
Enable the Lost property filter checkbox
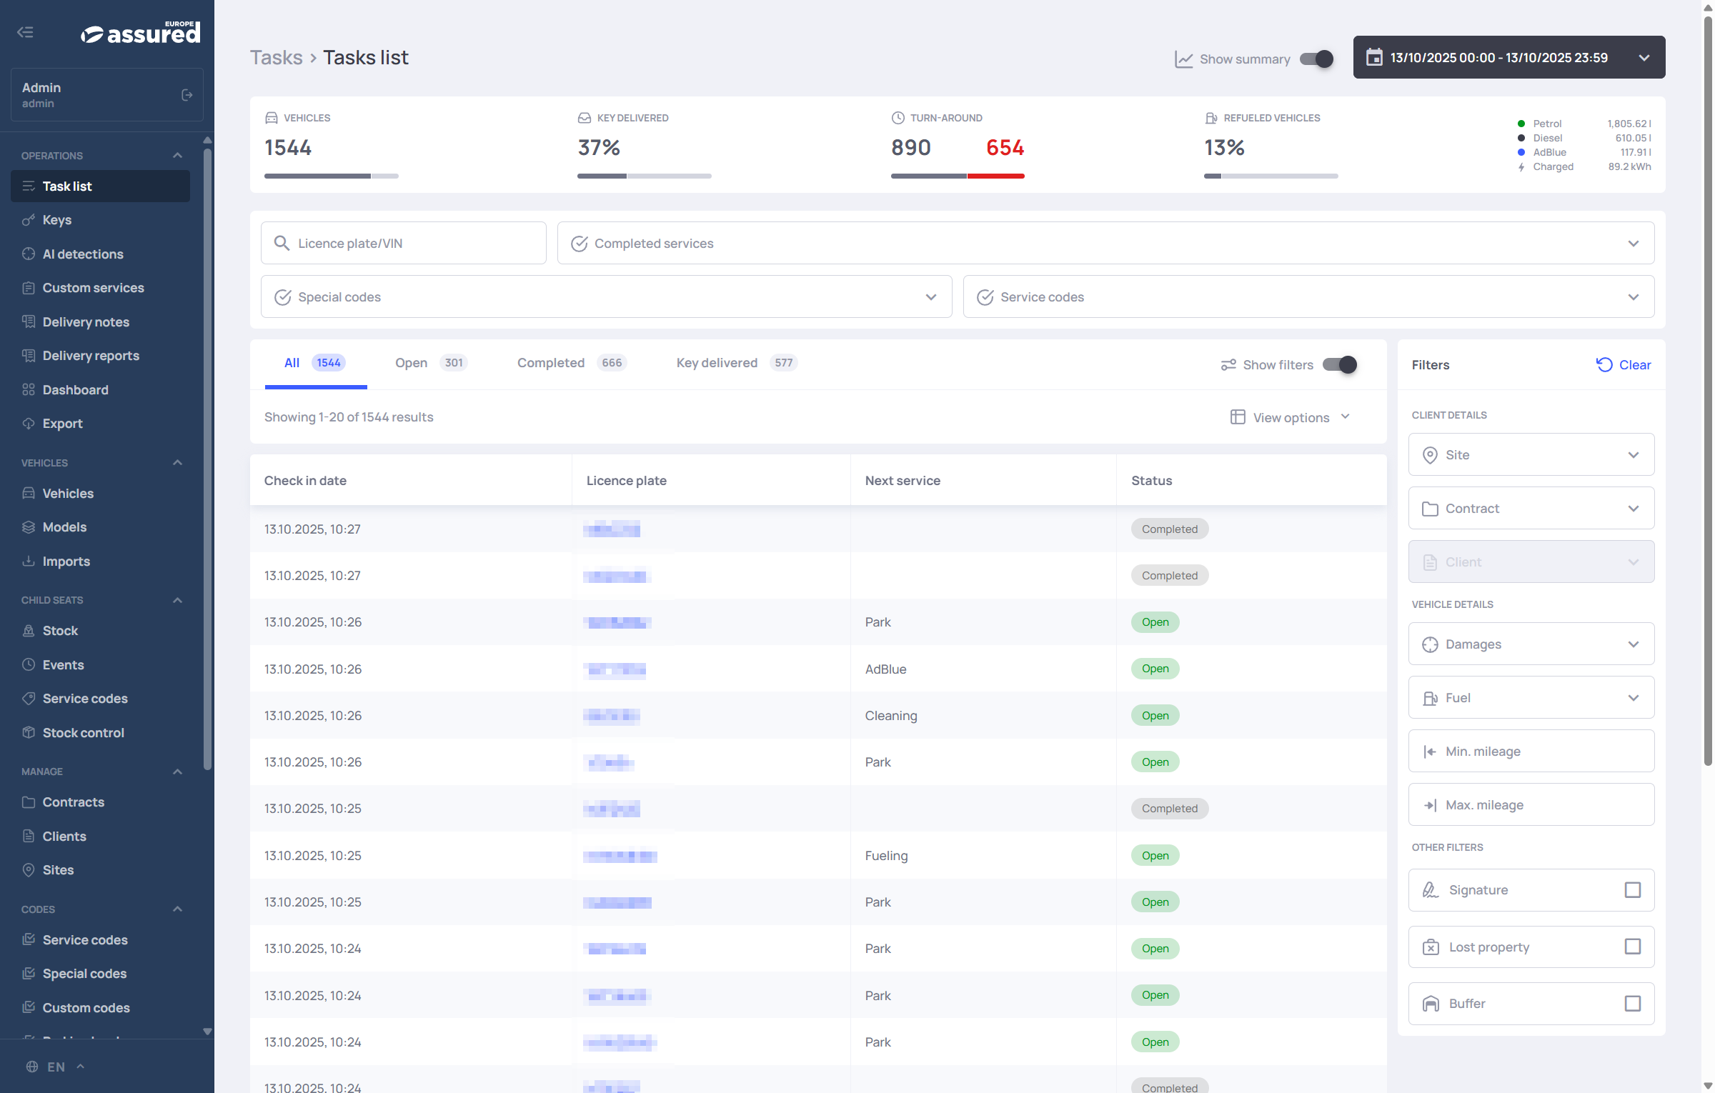pyautogui.click(x=1633, y=947)
